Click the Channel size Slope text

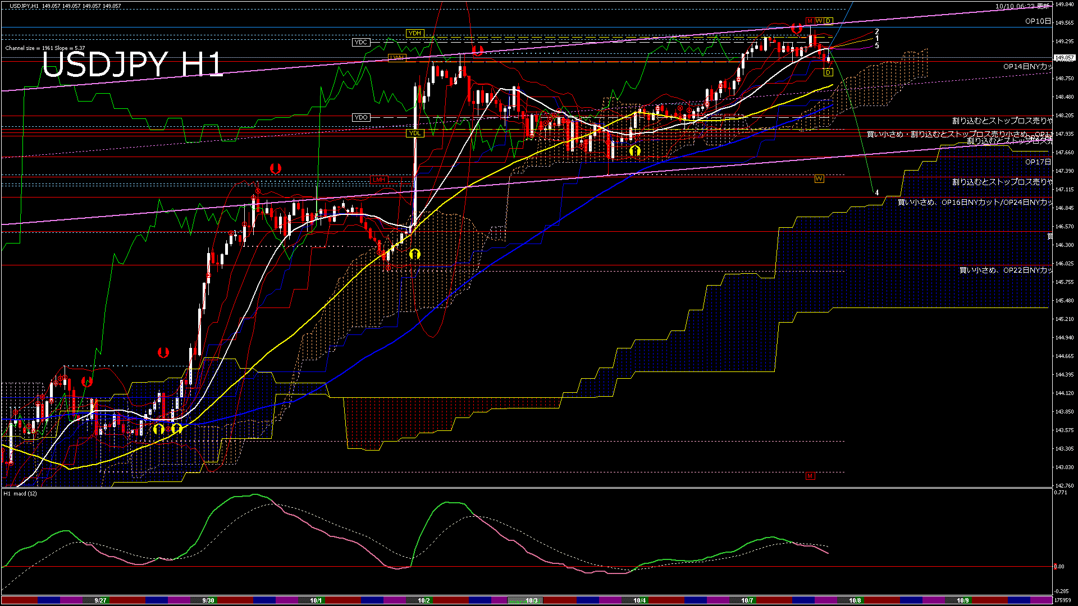coord(45,48)
